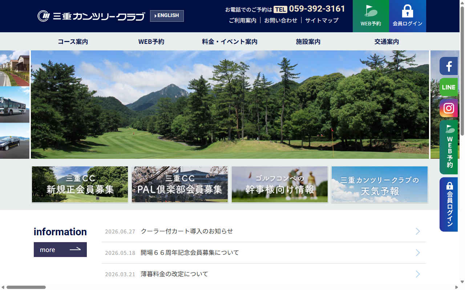Switch the site language to ENGLISH

click(167, 16)
